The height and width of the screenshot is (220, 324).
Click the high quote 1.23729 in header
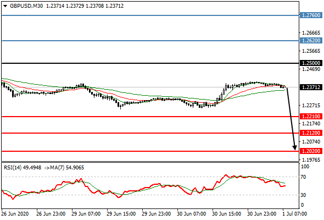(75, 6)
